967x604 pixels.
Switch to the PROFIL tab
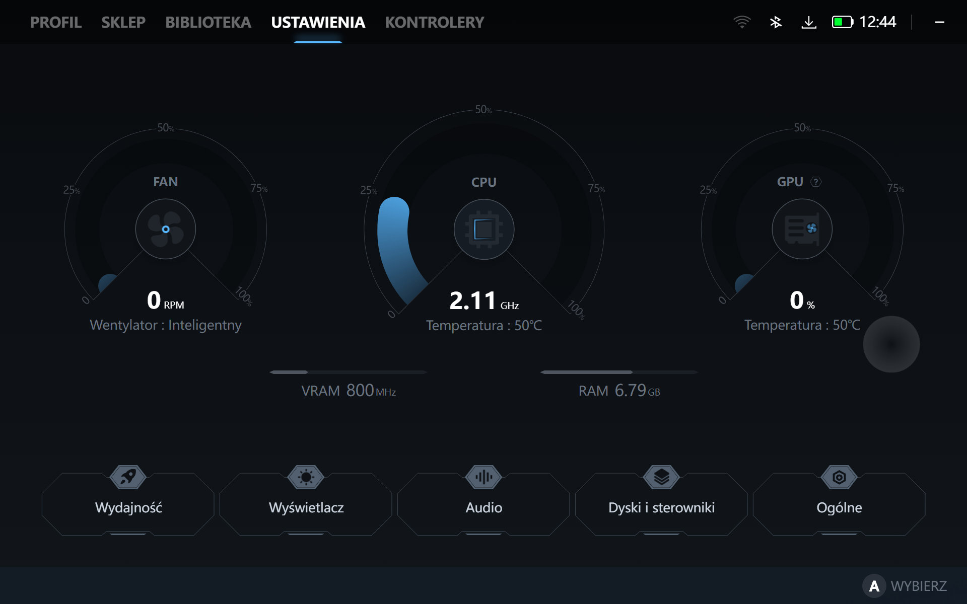(55, 22)
